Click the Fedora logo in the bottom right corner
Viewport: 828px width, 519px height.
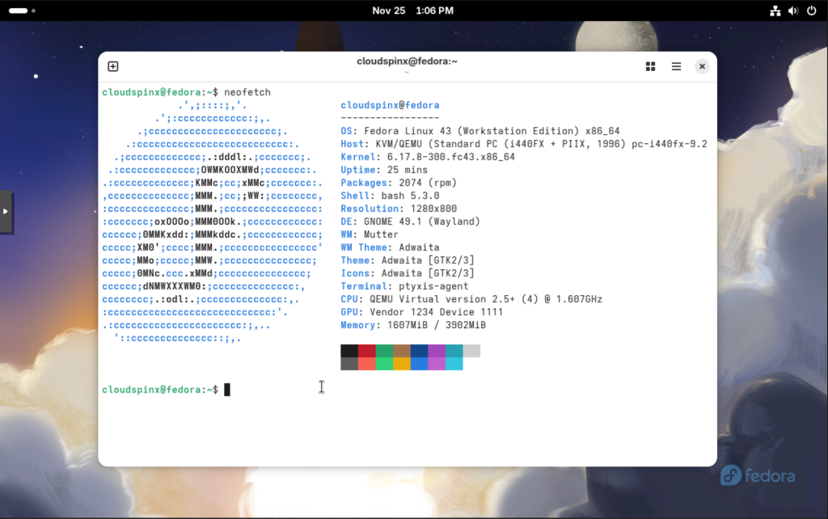click(758, 476)
